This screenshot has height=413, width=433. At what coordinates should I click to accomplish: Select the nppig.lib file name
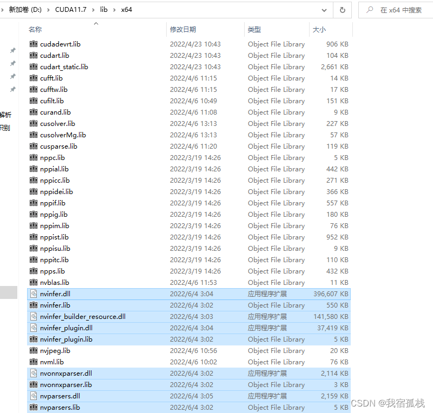tap(54, 214)
